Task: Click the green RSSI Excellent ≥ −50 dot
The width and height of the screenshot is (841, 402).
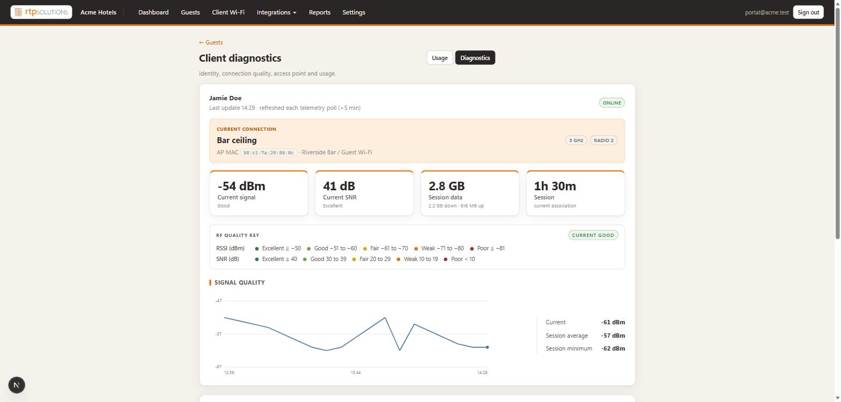Action: click(257, 249)
